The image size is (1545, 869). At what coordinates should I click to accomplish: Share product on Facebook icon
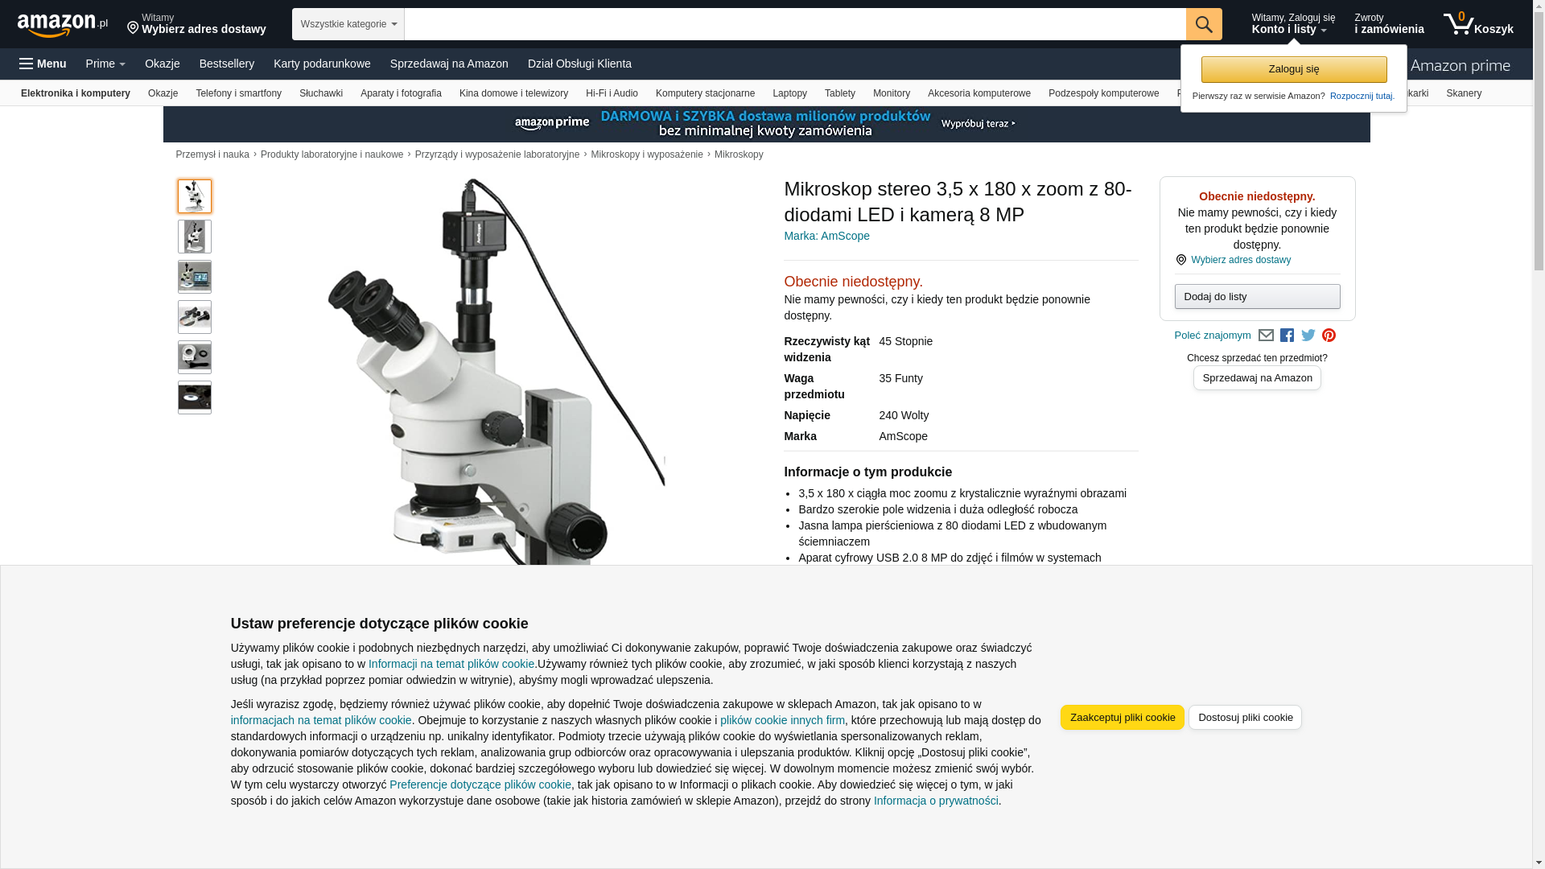(1287, 336)
